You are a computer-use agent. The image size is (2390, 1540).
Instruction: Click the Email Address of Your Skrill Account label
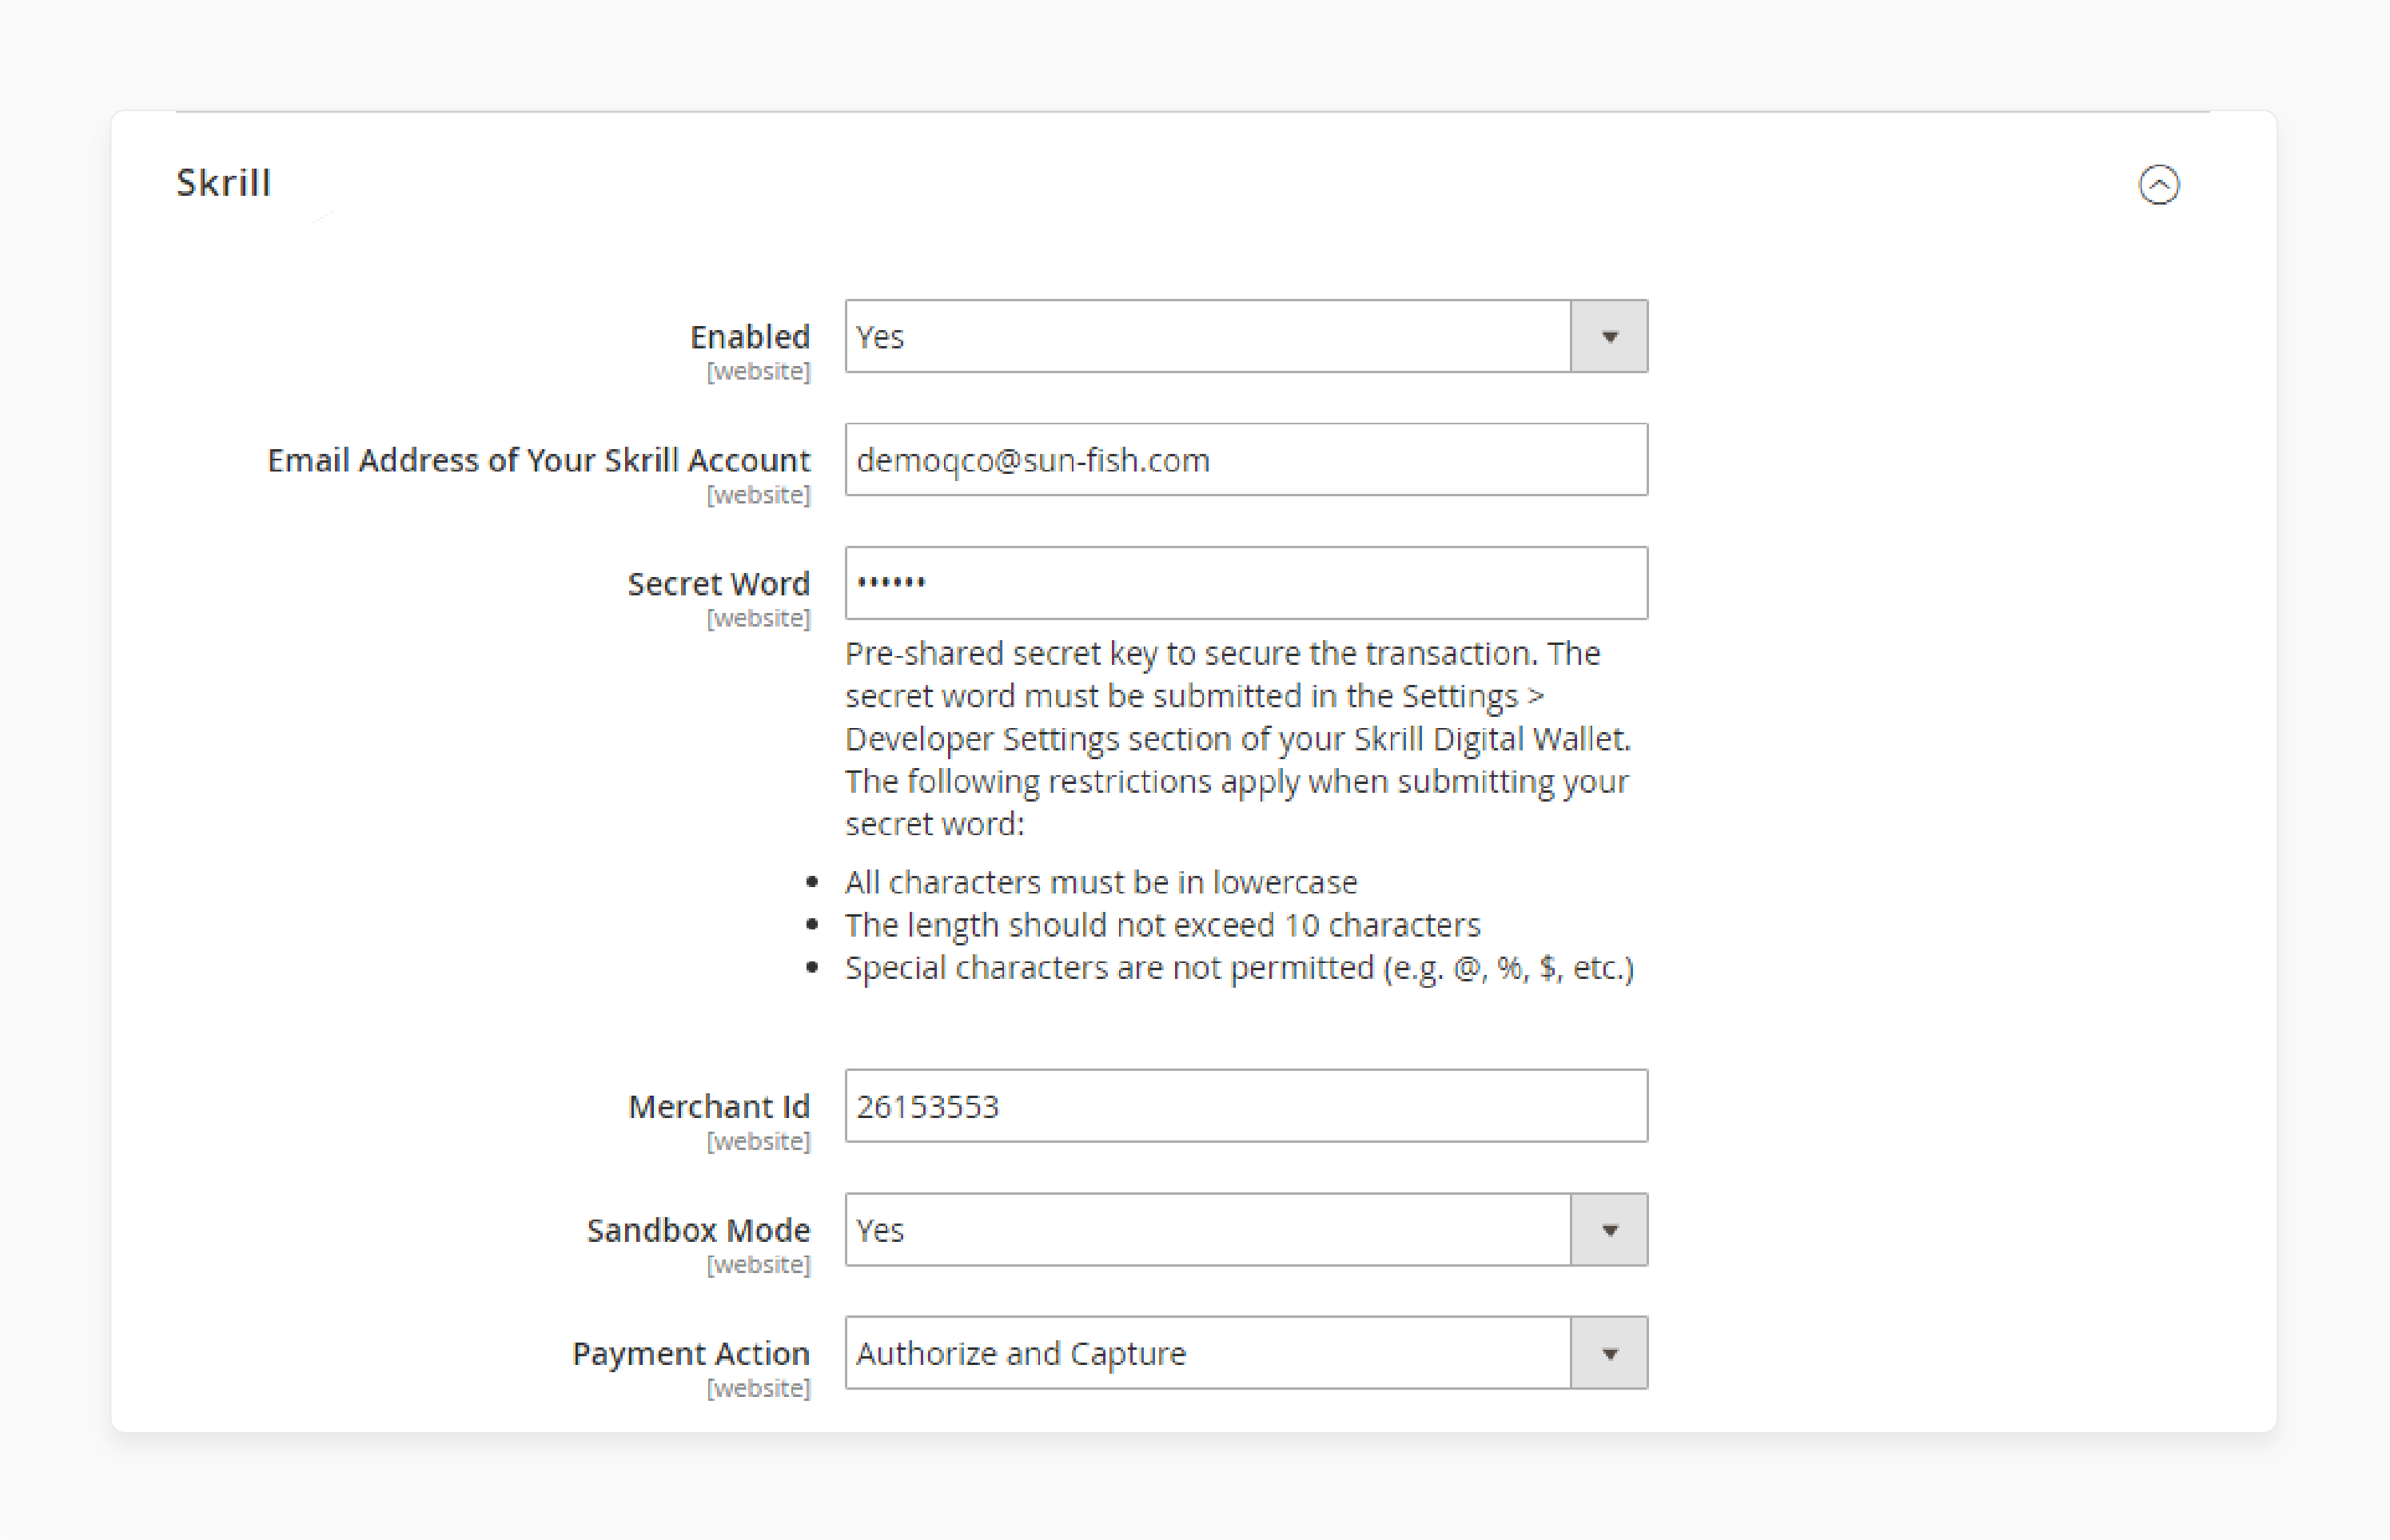click(538, 460)
